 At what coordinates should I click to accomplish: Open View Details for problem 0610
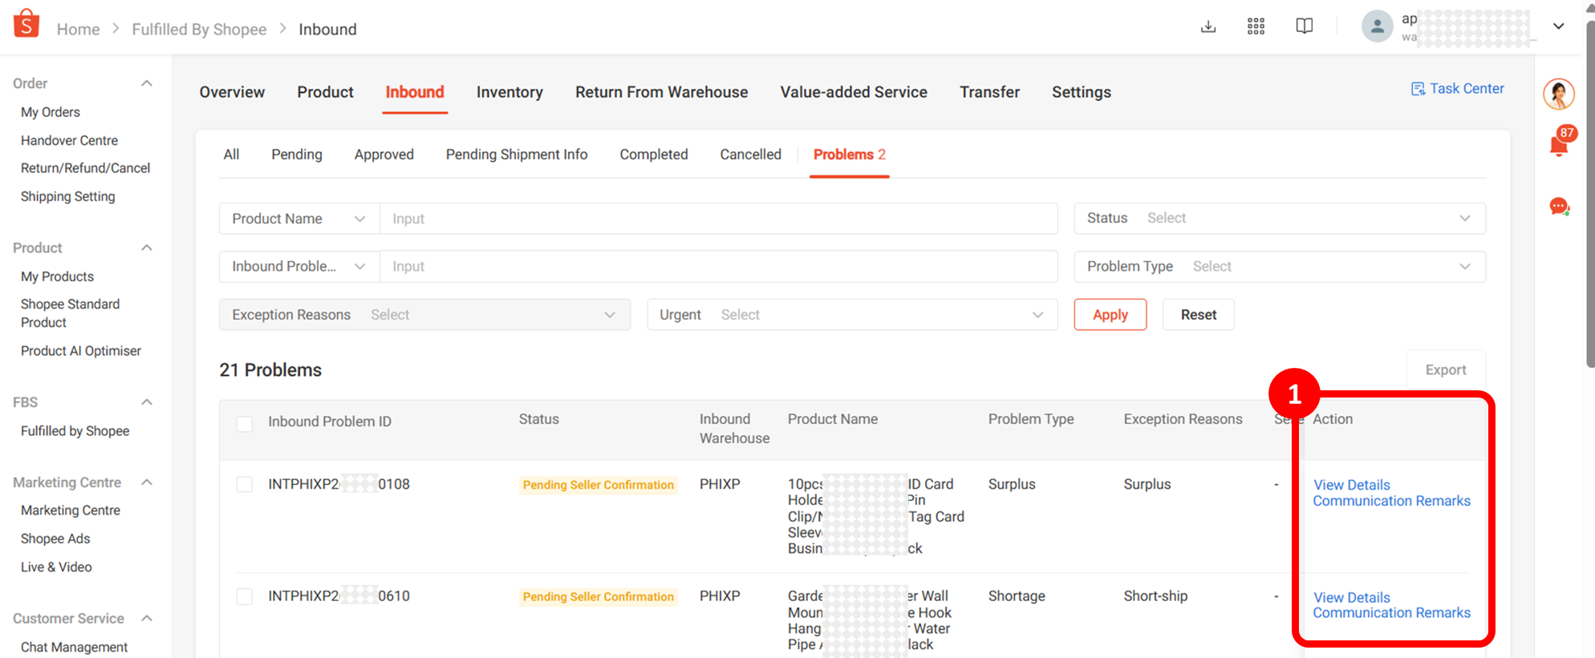(1352, 598)
